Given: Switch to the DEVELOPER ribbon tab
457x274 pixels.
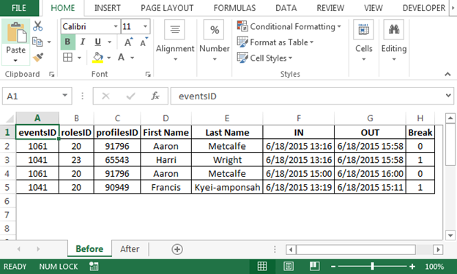Looking at the screenshot, I should coord(424,8).
